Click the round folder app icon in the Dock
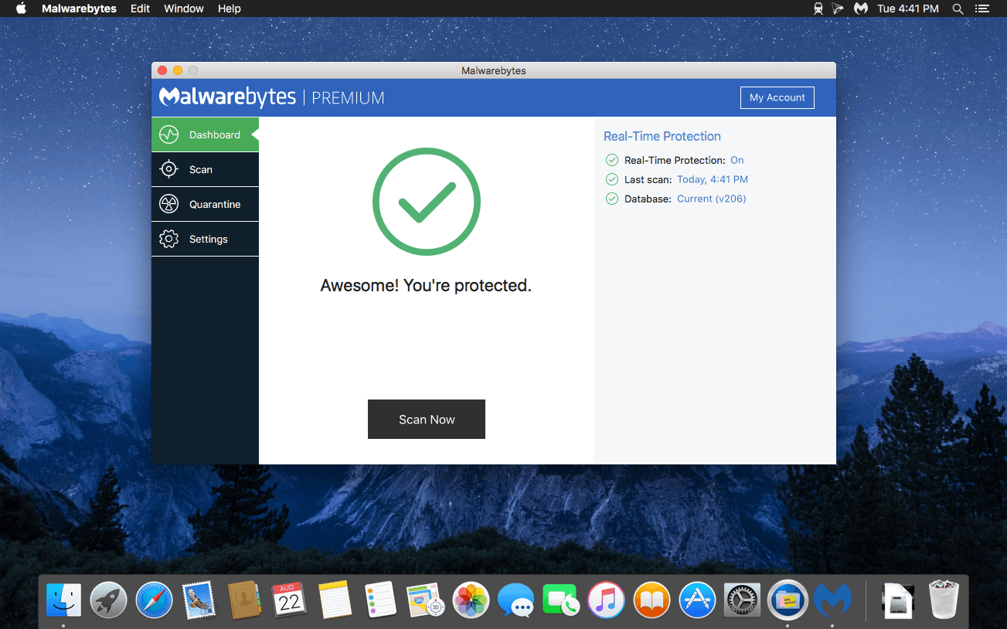The image size is (1007, 629). coord(788,600)
